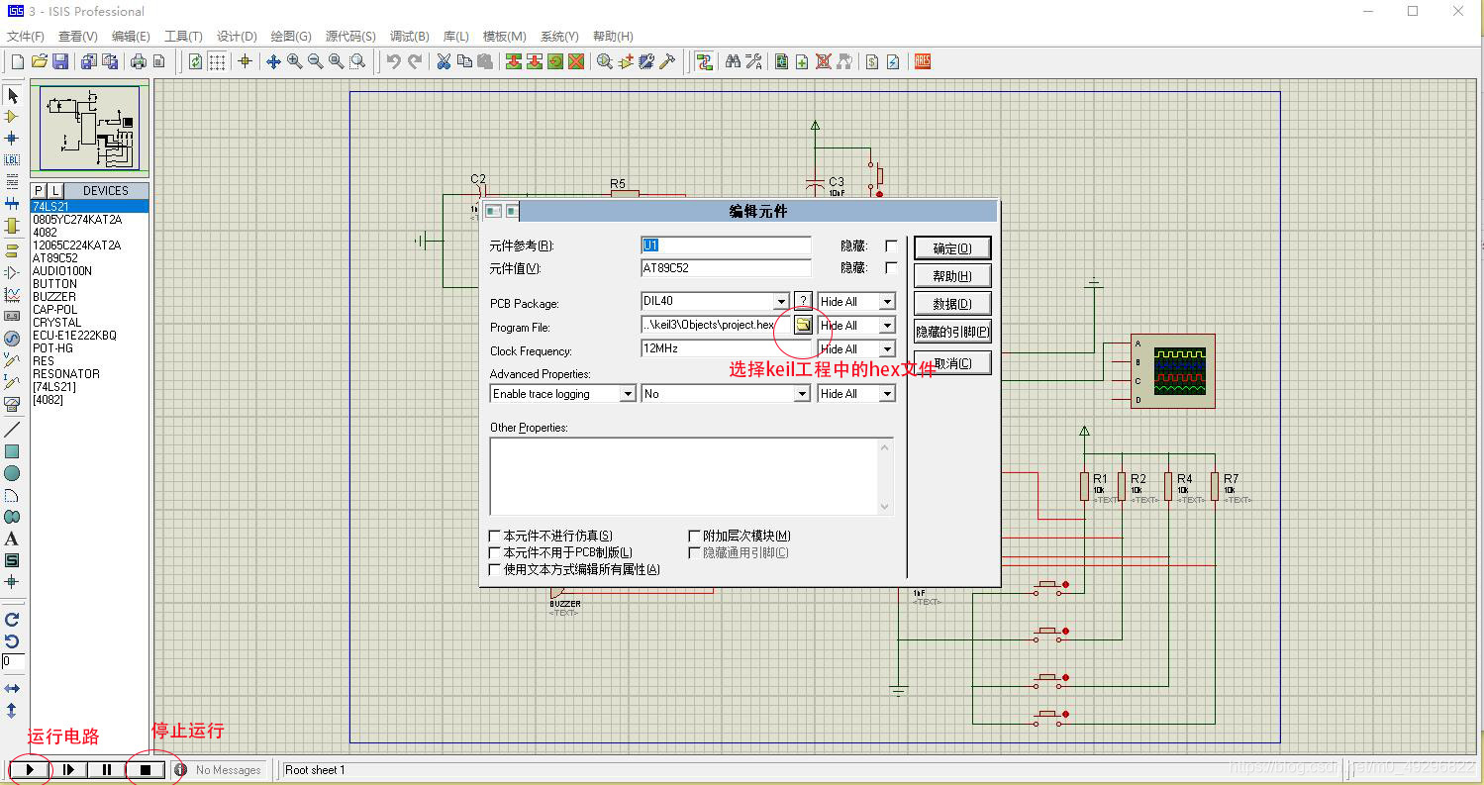
Task: Open the 文件(F) menu
Action: [x=26, y=37]
